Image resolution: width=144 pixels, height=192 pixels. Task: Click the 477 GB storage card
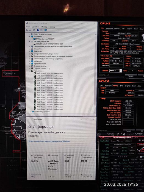coord(87,166)
